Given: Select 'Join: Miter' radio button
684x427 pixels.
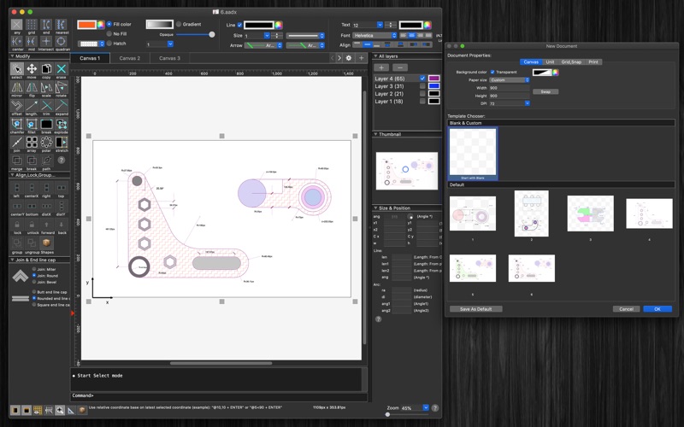Looking at the screenshot, I should (34, 269).
